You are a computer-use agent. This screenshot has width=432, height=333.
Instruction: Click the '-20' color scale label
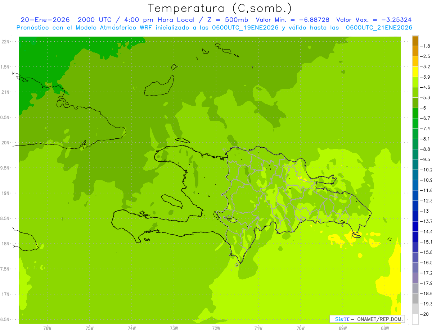point(424,314)
